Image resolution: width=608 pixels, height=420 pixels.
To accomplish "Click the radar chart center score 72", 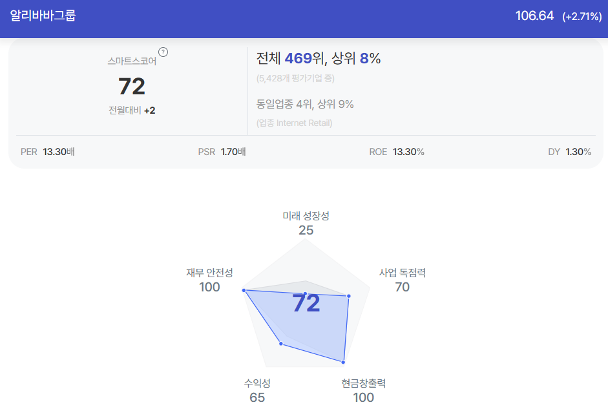I will click(x=306, y=303).
